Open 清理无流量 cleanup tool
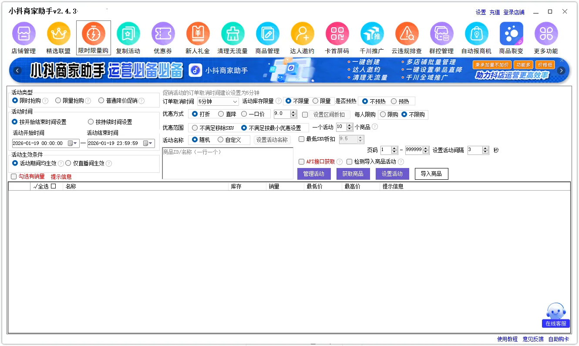The height and width of the screenshot is (346, 579). click(x=232, y=34)
